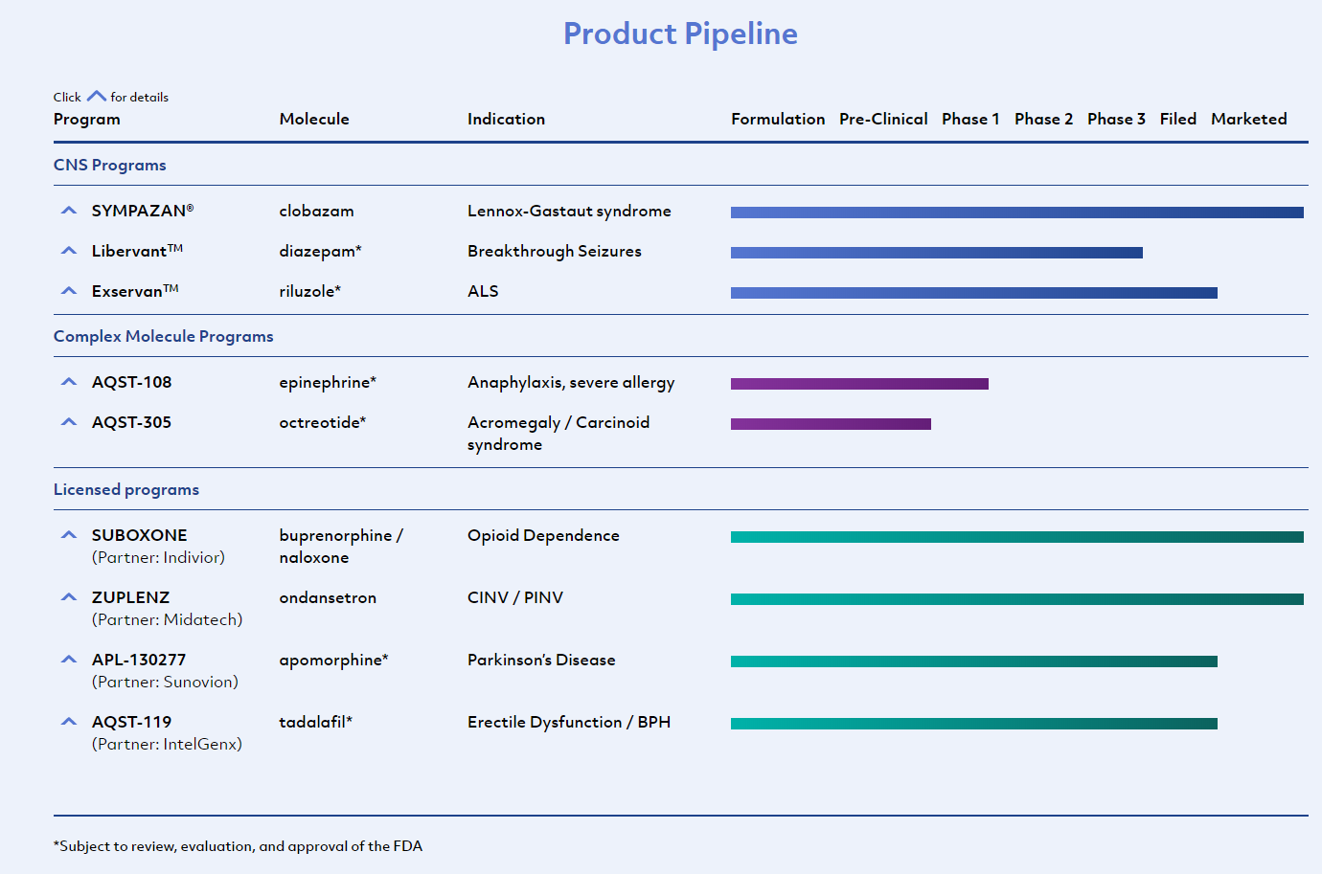This screenshot has width=1322, height=874.
Task: Select the Complex Molecule Programs header
Action: click(164, 336)
